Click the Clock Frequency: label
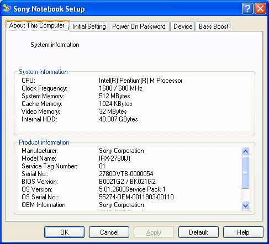The width and height of the screenshot is (269, 244). click(44, 88)
